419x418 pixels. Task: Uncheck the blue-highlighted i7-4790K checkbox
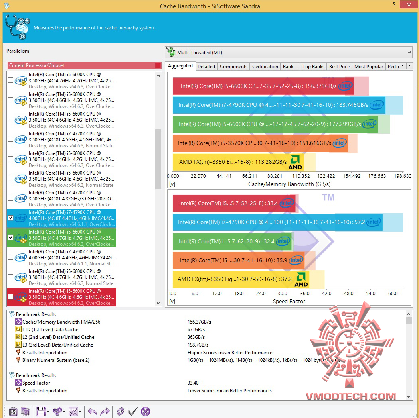tap(10, 218)
